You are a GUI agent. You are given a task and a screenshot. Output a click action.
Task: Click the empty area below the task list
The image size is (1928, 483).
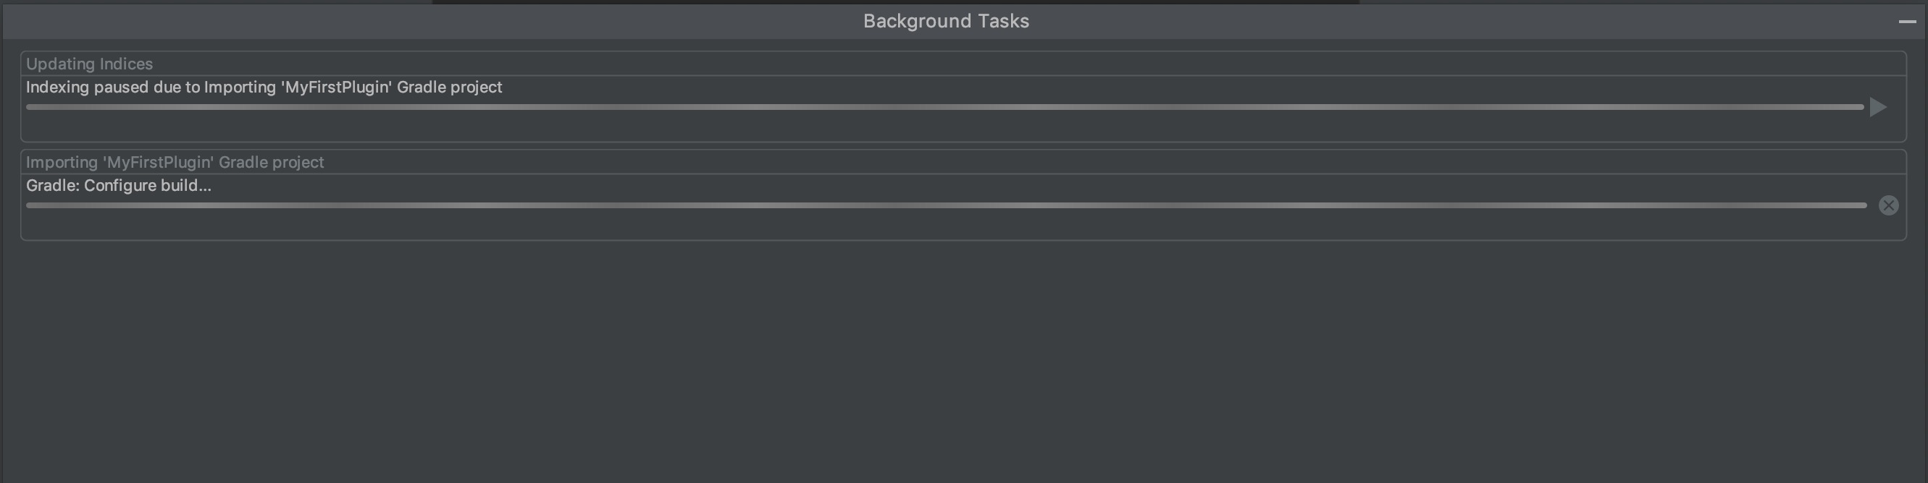pos(963,359)
